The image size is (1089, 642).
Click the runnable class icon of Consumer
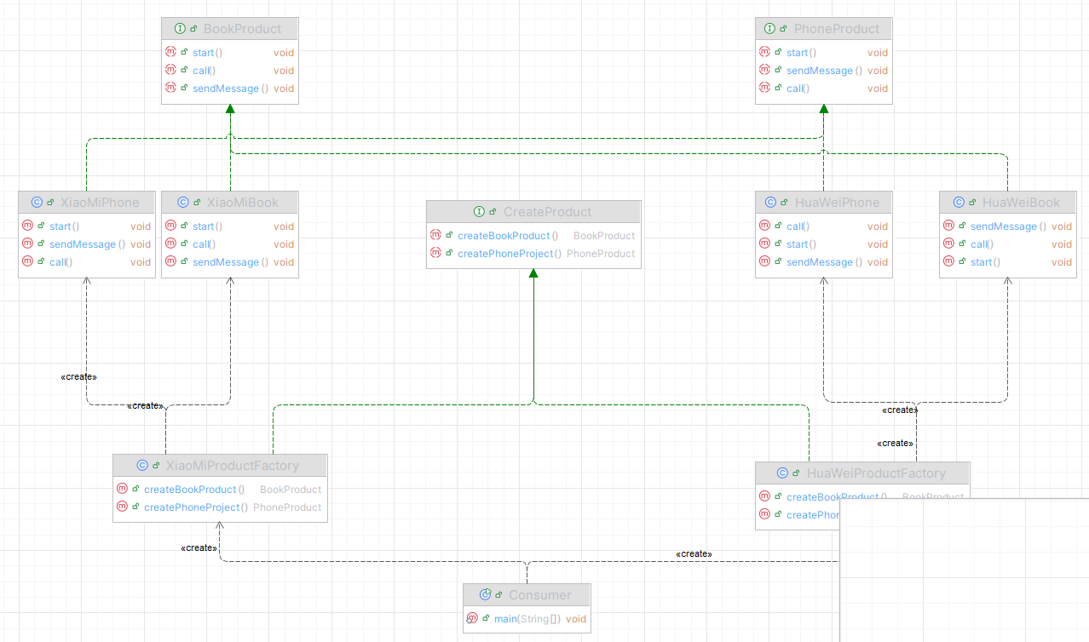click(x=485, y=595)
